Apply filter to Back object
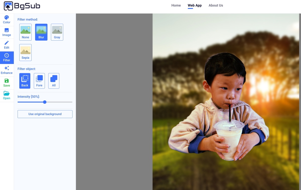Image resolution: width=301 pixels, height=190 pixels. pos(25,81)
